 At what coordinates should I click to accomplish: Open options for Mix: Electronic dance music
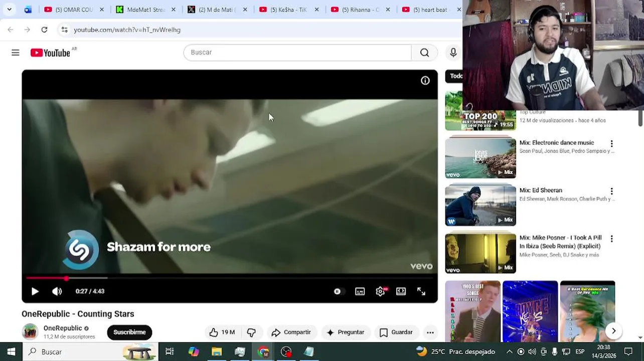click(611, 144)
